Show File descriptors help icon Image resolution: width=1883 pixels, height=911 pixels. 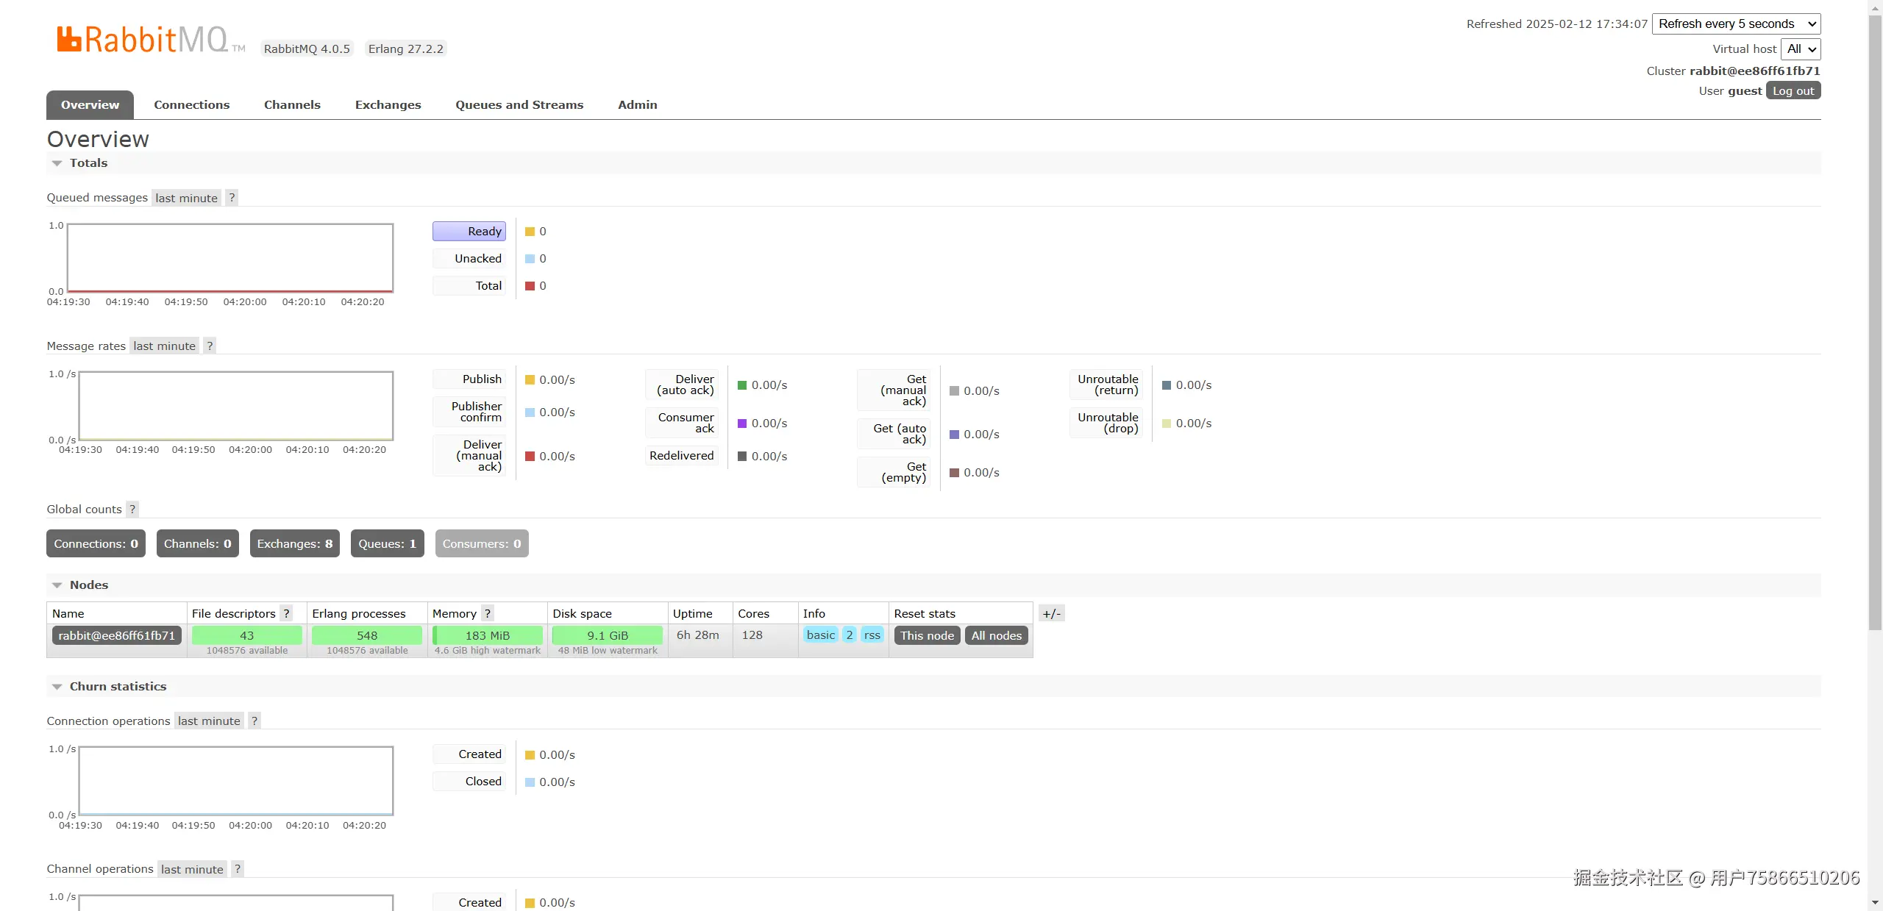287,613
